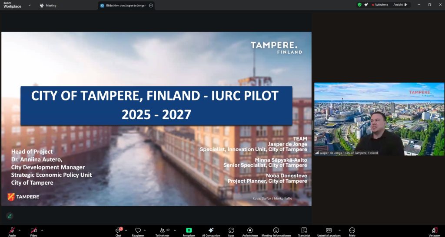Show the Teilnehmer participants list
445x237 pixels.
click(x=163, y=231)
